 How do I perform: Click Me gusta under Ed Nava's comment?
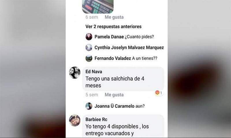point(114,95)
